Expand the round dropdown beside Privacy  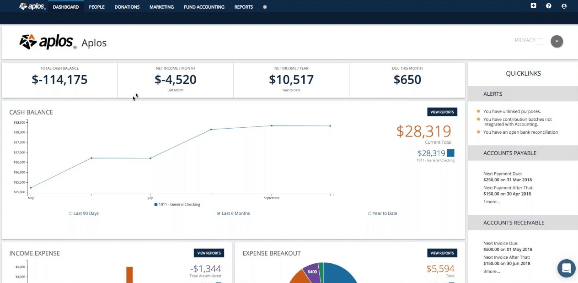pyautogui.click(x=557, y=41)
